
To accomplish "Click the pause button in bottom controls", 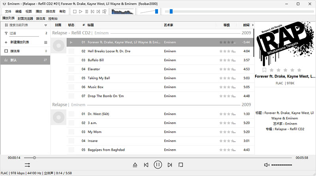I will click(x=158, y=165).
